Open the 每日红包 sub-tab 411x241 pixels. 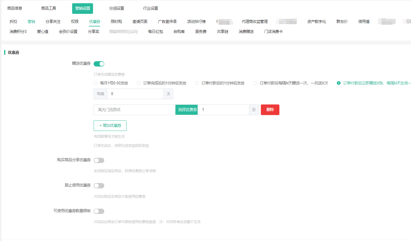click(155, 31)
